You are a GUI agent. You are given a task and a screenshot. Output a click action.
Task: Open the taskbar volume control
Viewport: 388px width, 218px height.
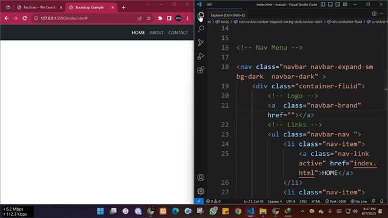[355, 211]
